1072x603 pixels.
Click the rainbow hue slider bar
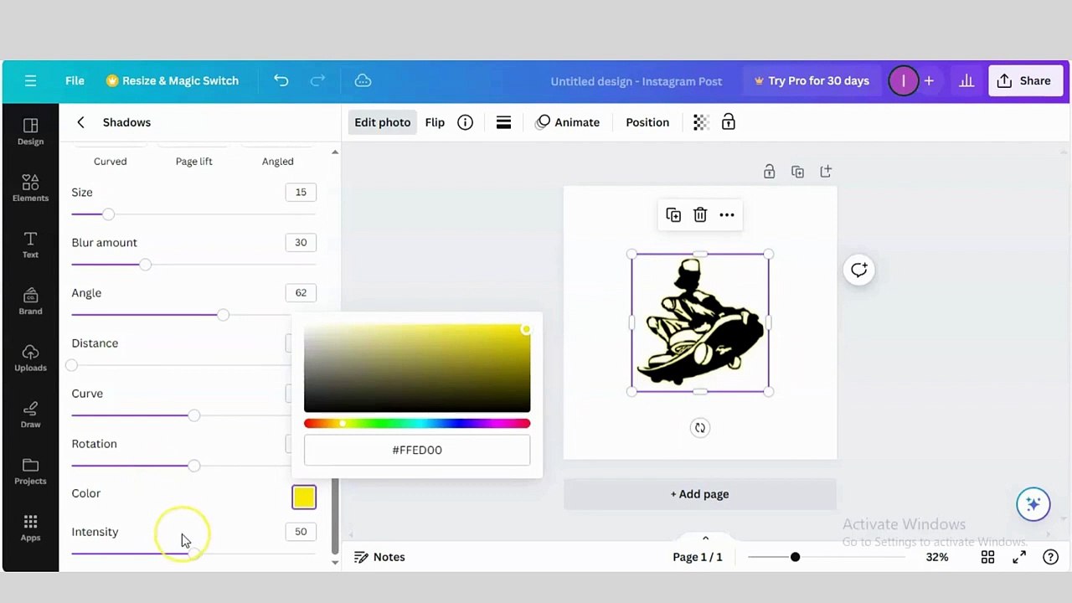(x=417, y=424)
